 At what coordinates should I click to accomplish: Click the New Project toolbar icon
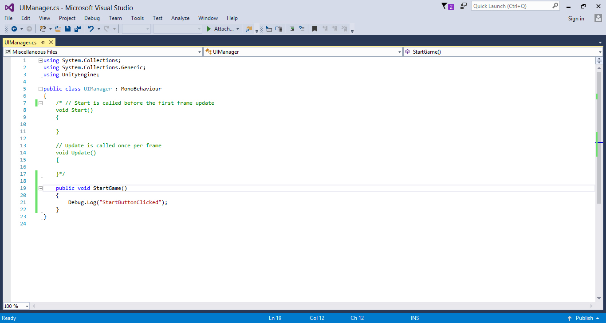pos(43,29)
